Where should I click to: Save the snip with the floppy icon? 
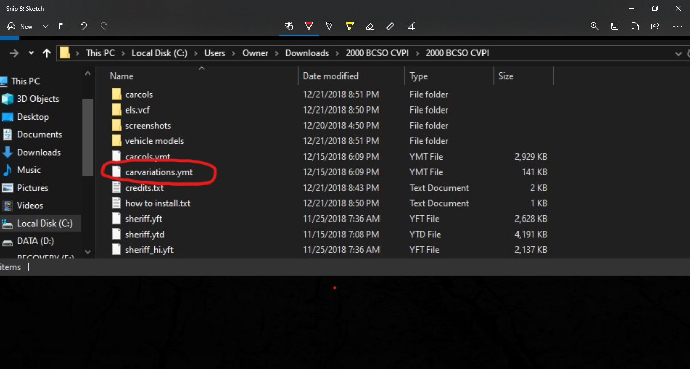[x=615, y=26]
